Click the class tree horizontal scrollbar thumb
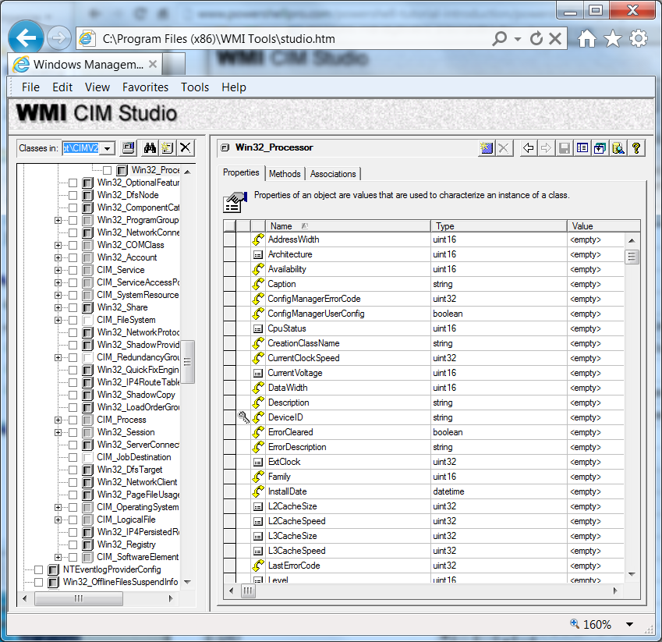This screenshot has width=662, height=642. pos(79,598)
